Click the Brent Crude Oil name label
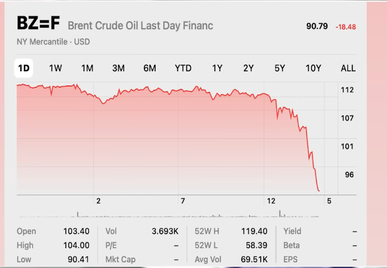The height and width of the screenshot is (268, 387). point(140,25)
